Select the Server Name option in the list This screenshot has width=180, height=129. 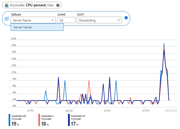pyautogui.click(x=37, y=27)
